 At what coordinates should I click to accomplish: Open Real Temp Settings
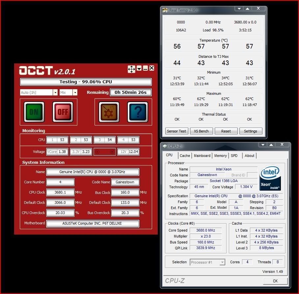(251, 131)
